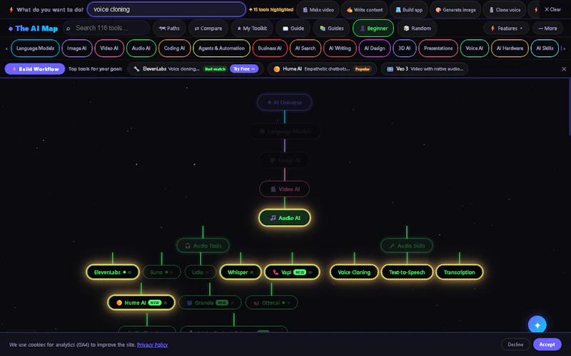
Task: Click the dice icon on Random
Action: click(406, 28)
